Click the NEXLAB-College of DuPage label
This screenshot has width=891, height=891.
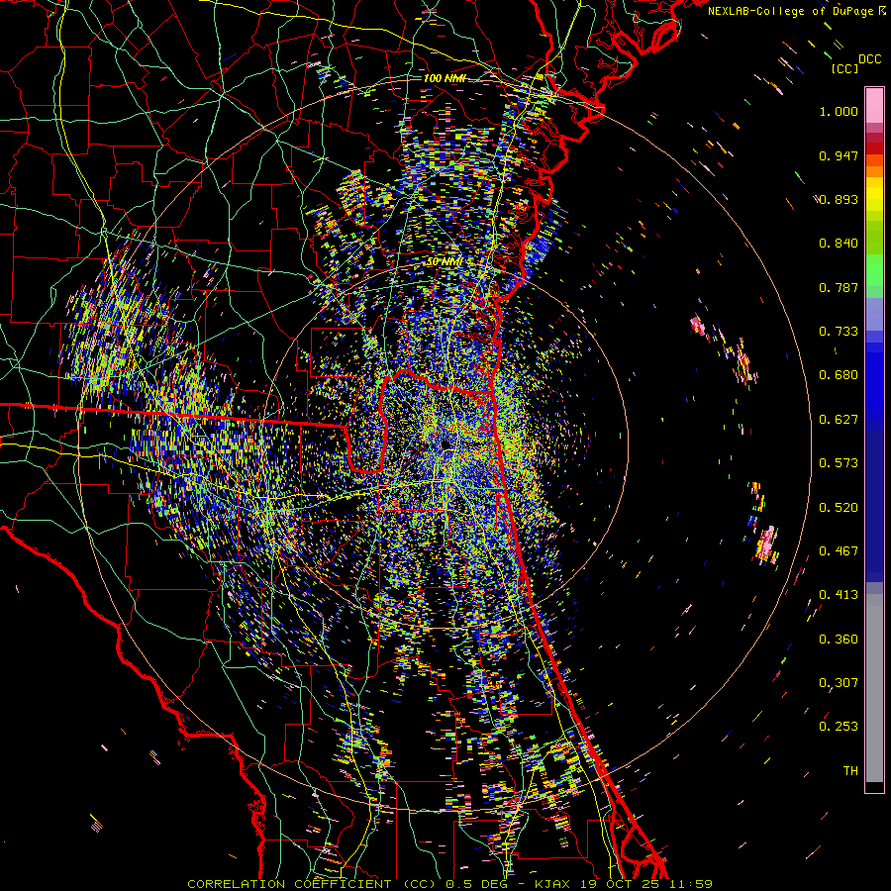[793, 11]
